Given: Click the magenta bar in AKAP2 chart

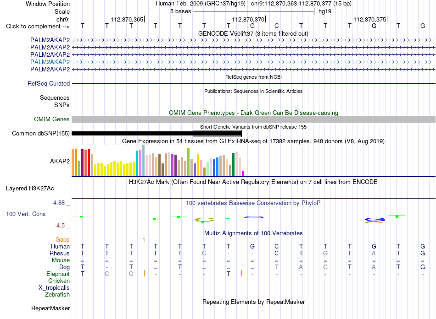Looking at the screenshot, I should click(x=243, y=173).
